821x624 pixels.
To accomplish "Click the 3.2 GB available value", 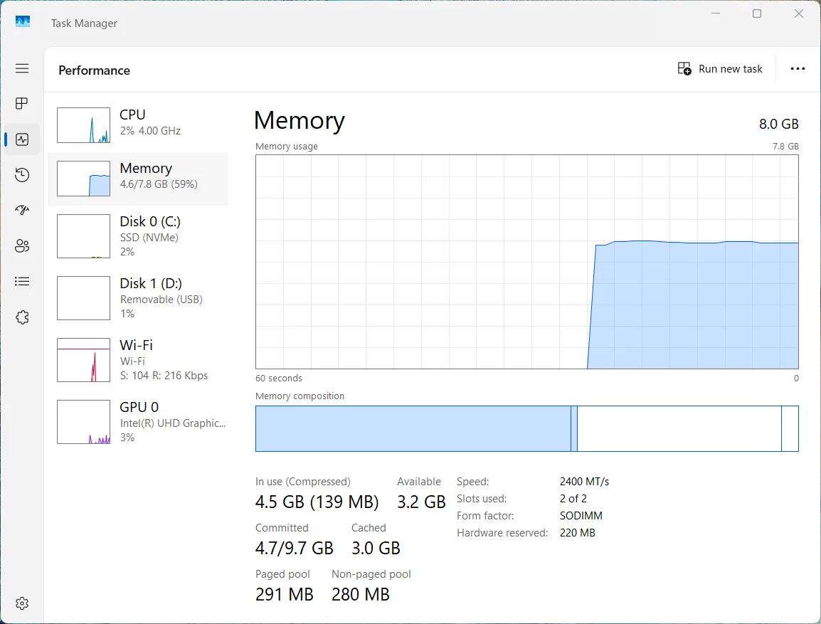I will [x=421, y=502].
